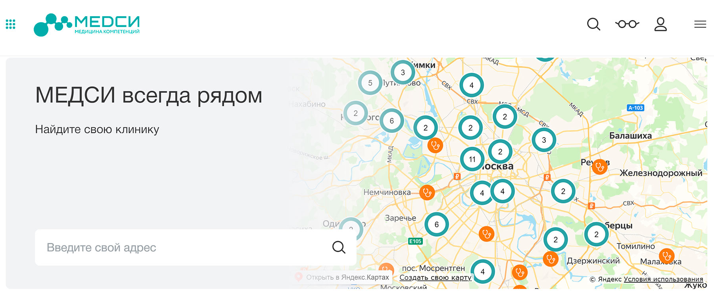Select the map cluster showing 5 clinics
This screenshot has width=714, height=291.
[x=370, y=83]
